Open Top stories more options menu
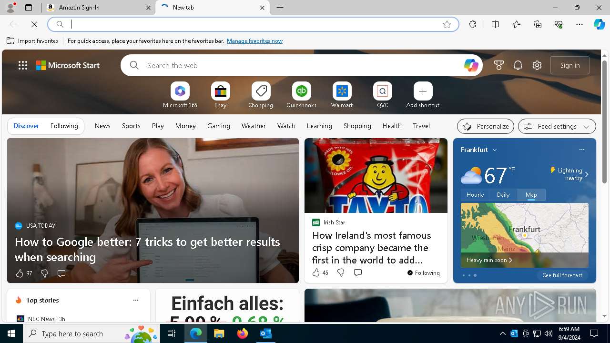Image resolution: width=610 pixels, height=343 pixels. coord(136,300)
